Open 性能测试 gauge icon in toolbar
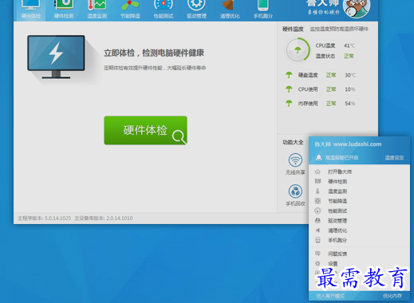This screenshot has width=414, height=303. [x=164, y=10]
